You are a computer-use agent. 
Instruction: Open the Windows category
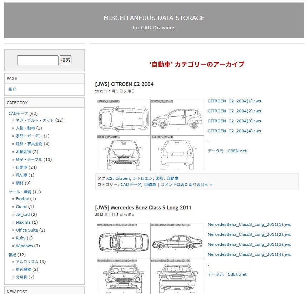point(24,245)
